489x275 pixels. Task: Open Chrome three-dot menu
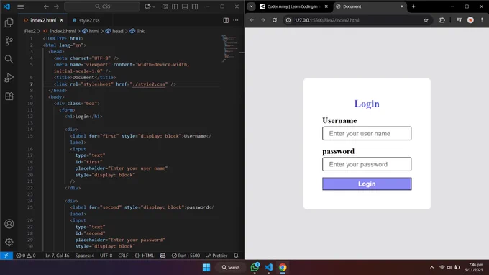click(482, 20)
